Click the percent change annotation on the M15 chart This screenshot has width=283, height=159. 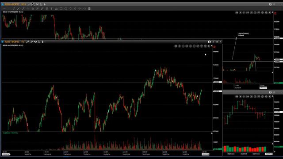click(243, 34)
